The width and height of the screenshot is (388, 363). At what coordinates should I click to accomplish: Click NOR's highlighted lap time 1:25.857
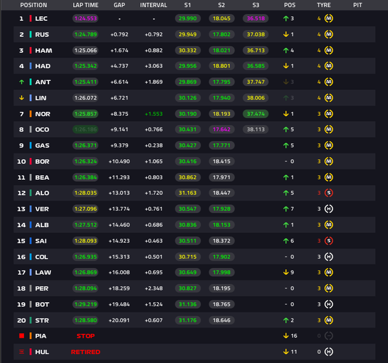point(85,114)
